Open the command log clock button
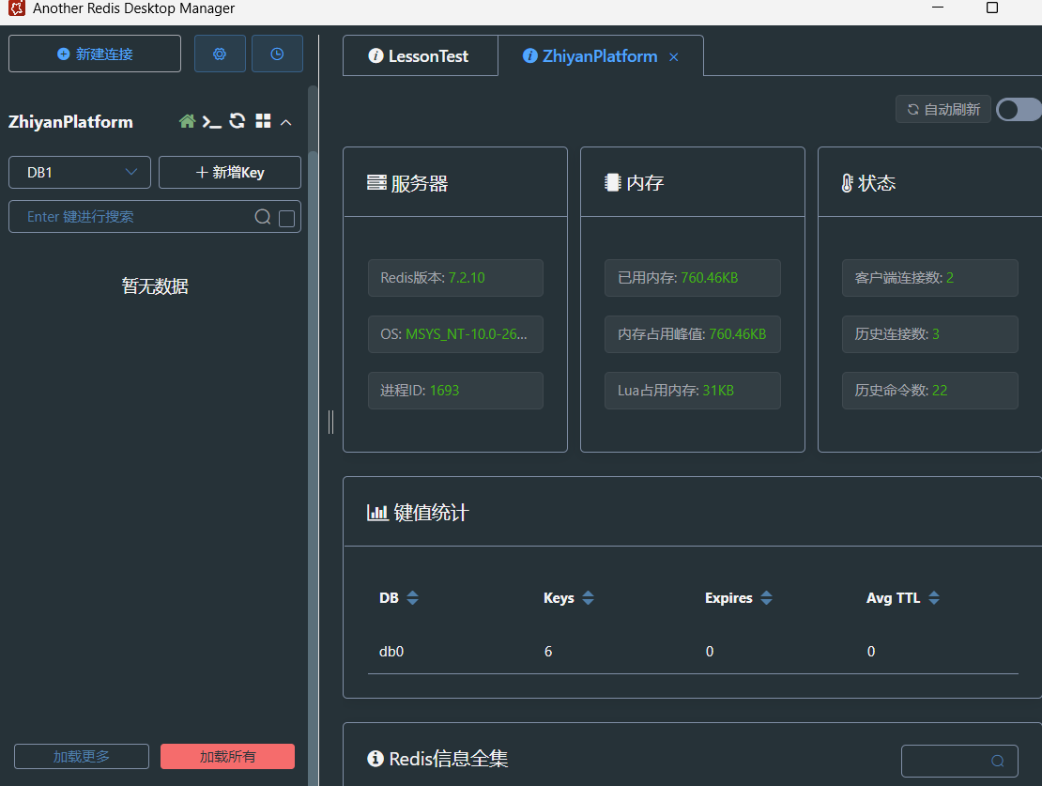 click(x=277, y=54)
